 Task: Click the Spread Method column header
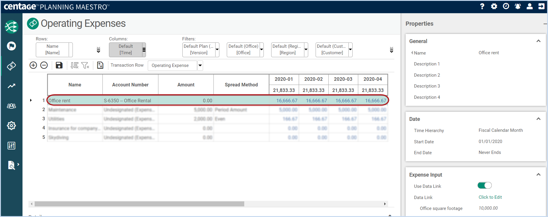[241, 85]
